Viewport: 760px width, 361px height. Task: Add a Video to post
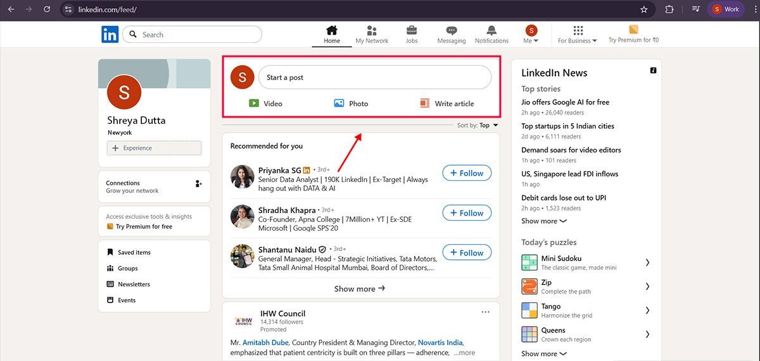[265, 103]
